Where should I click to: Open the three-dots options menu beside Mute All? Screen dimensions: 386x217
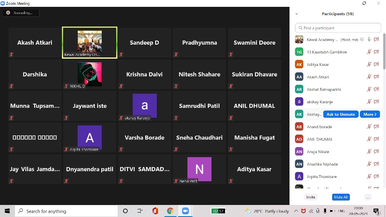pos(368,197)
